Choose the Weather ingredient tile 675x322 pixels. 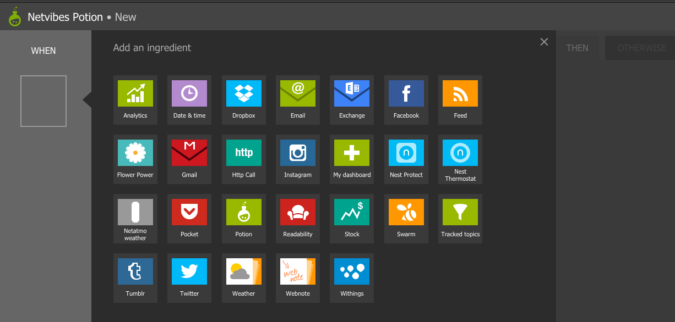244,278
